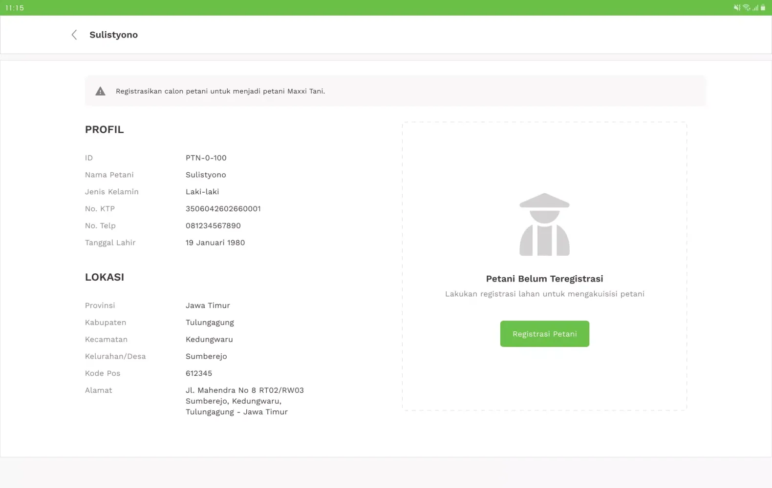
Task: Click the Tanggal Lahir field label
Action: [110, 243]
